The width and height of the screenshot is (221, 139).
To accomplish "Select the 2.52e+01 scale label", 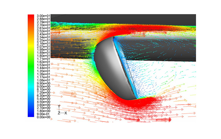I will pos(44,31).
